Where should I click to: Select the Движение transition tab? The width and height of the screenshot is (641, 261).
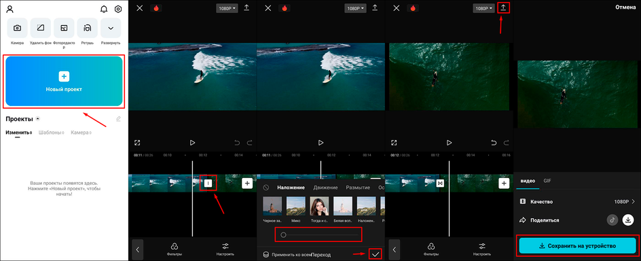tap(325, 188)
